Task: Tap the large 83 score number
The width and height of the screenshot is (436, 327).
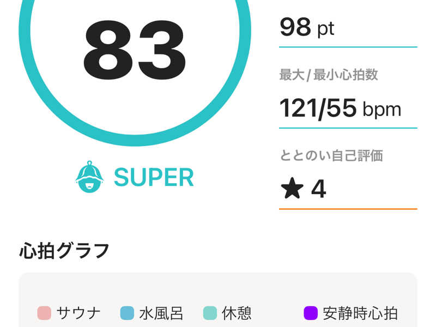Action: click(x=135, y=51)
